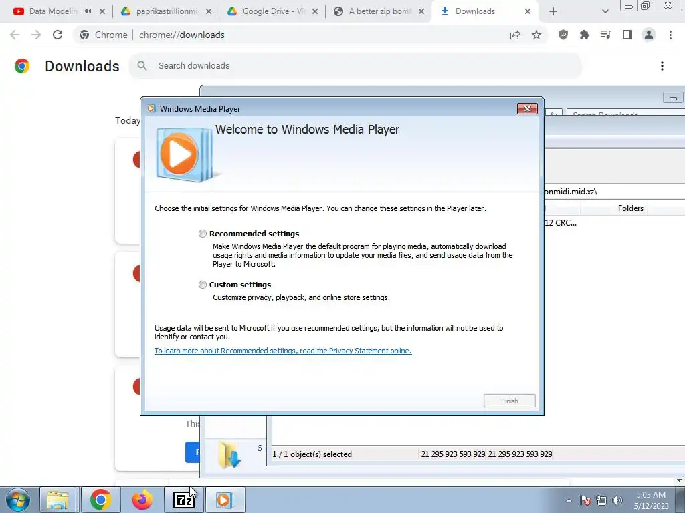685x513 pixels.
Task: Open Windows Explorer from the taskbar
Action: coord(58,500)
